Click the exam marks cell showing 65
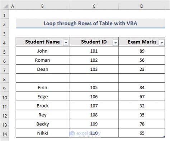This screenshot has width=170, height=141. coord(142,133)
